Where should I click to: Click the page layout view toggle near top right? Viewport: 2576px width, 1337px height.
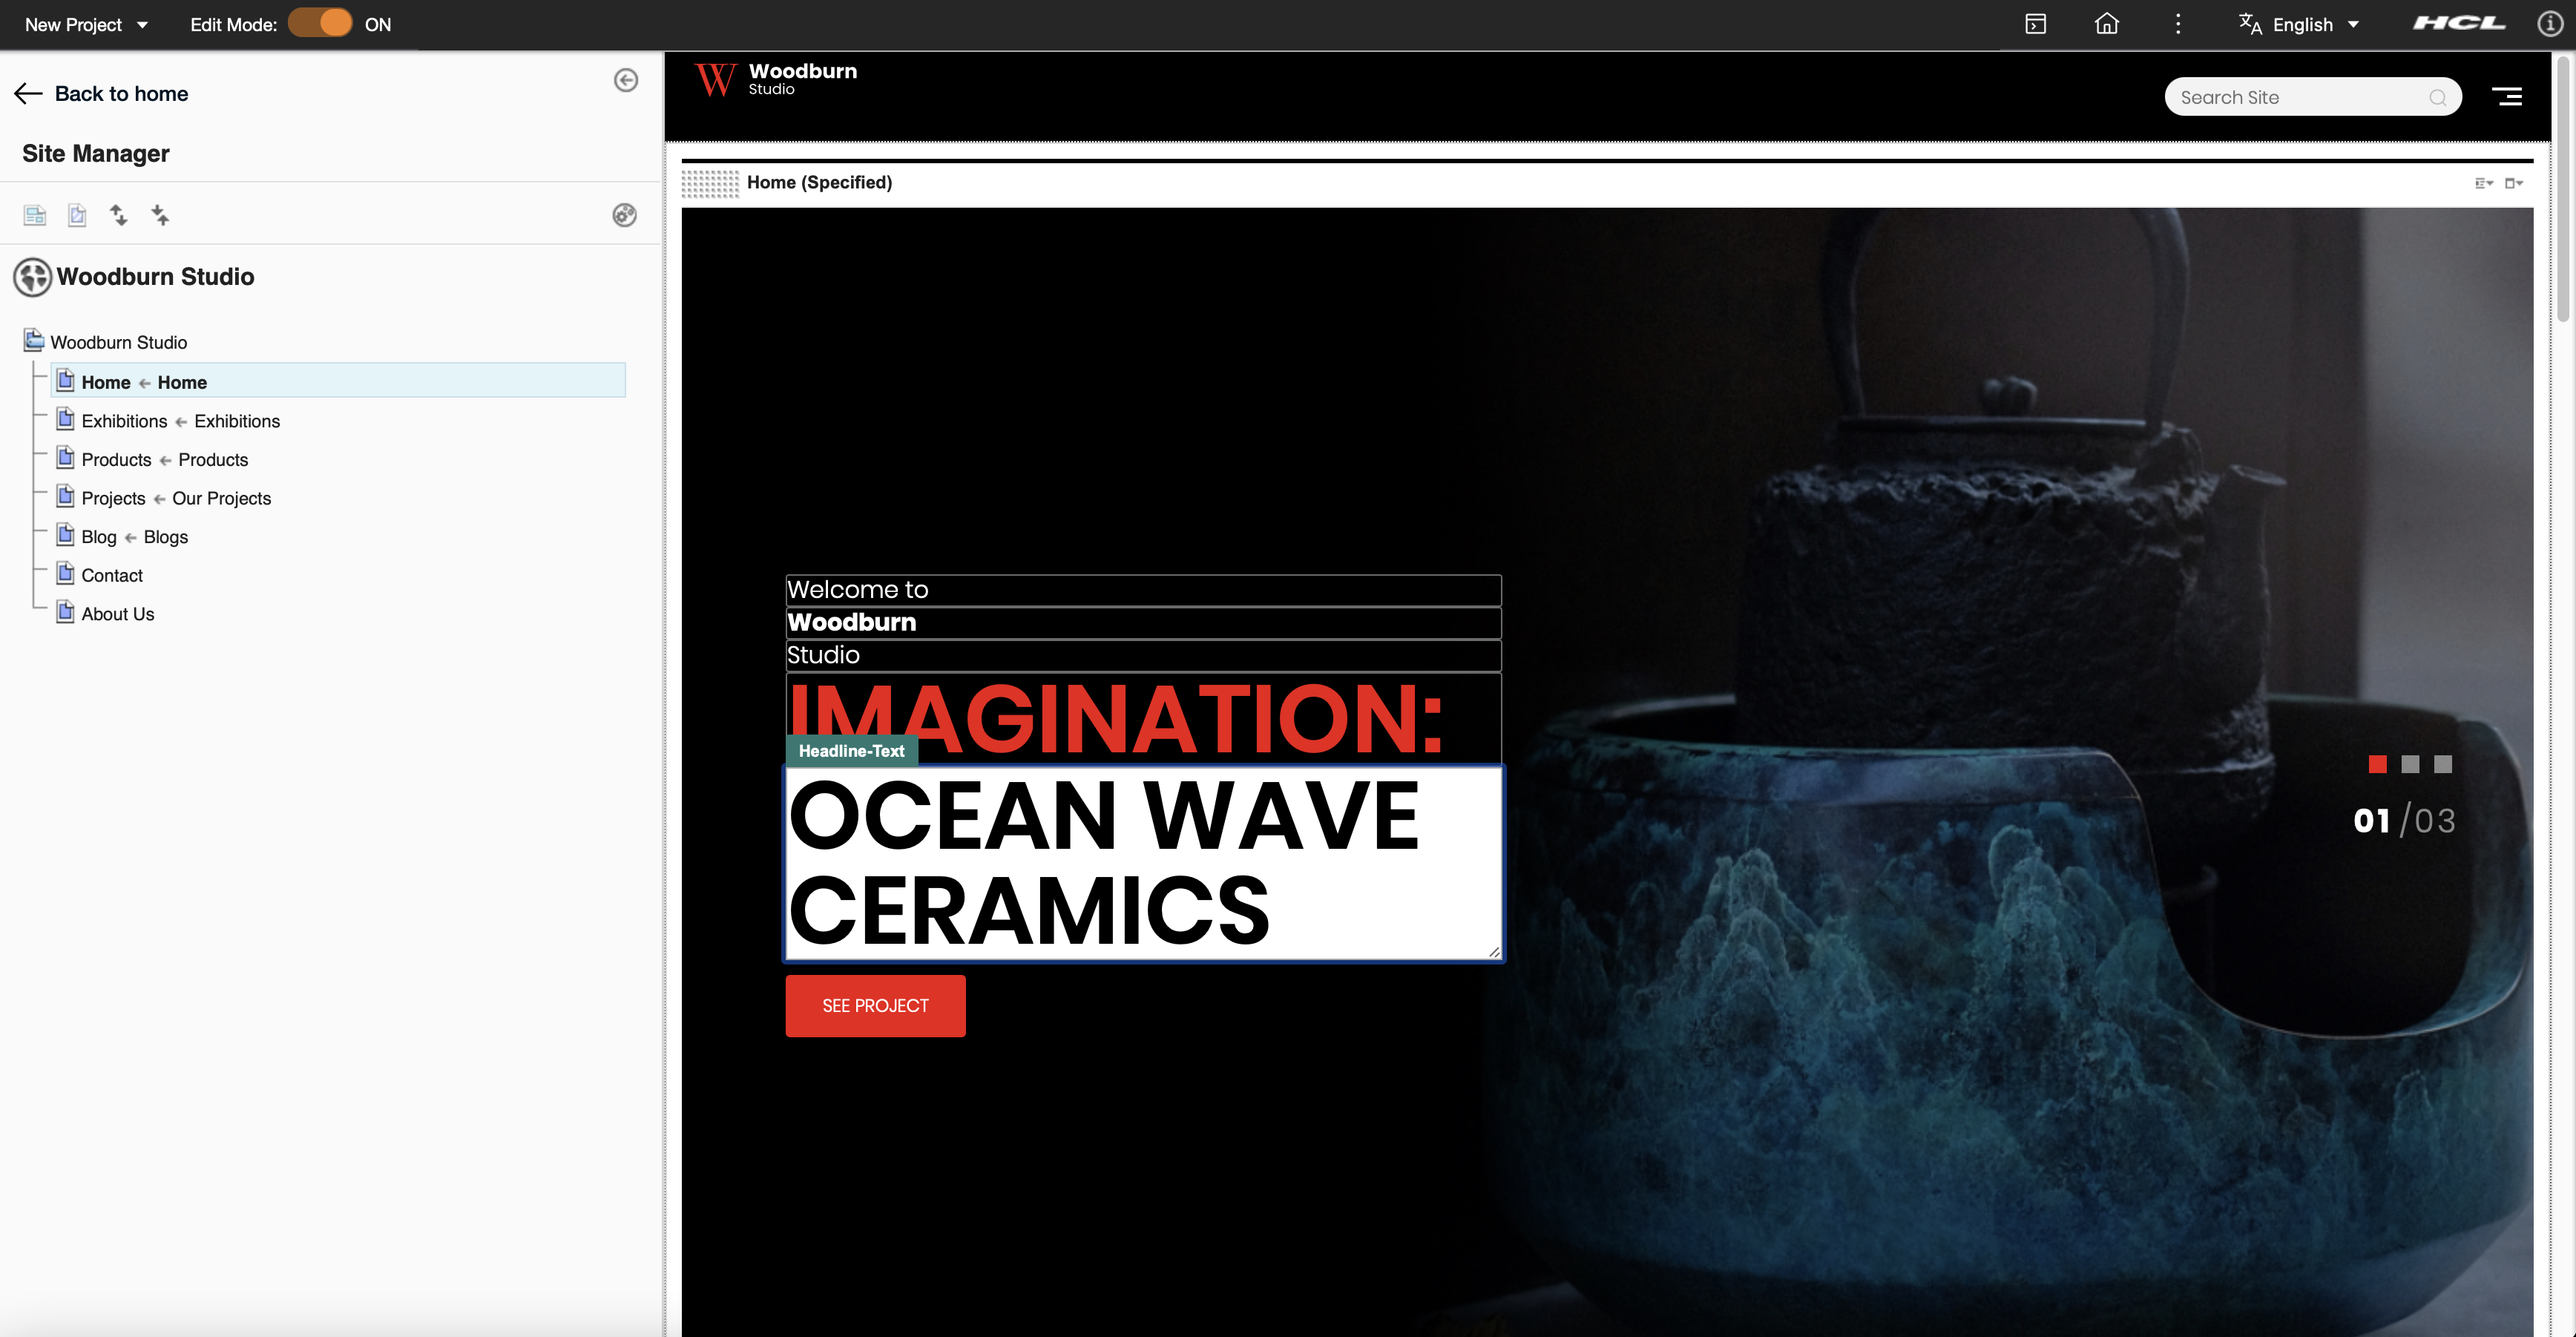(x=2514, y=183)
